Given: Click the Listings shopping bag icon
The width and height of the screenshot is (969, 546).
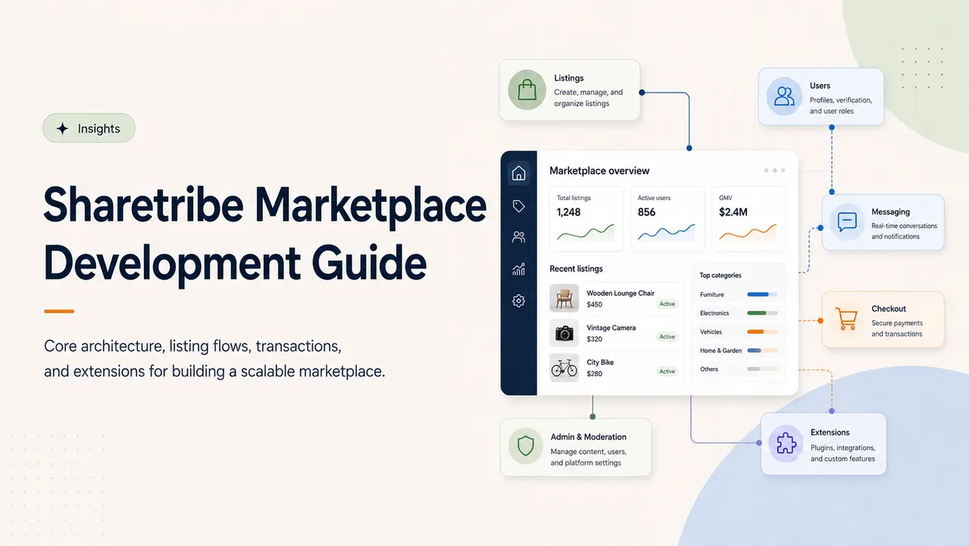Looking at the screenshot, I should (x=527, y=90).
